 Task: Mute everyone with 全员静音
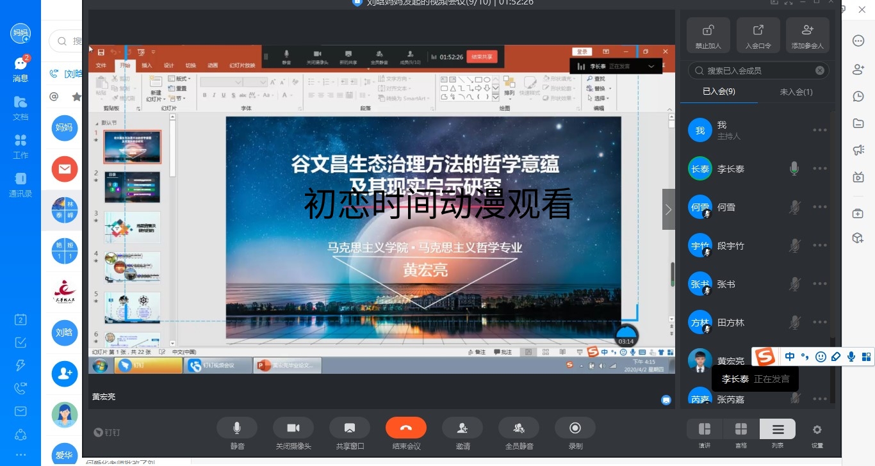[x=519, y=428]
